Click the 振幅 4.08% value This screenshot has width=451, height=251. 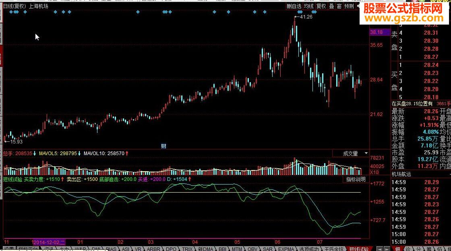click(430, 132)
